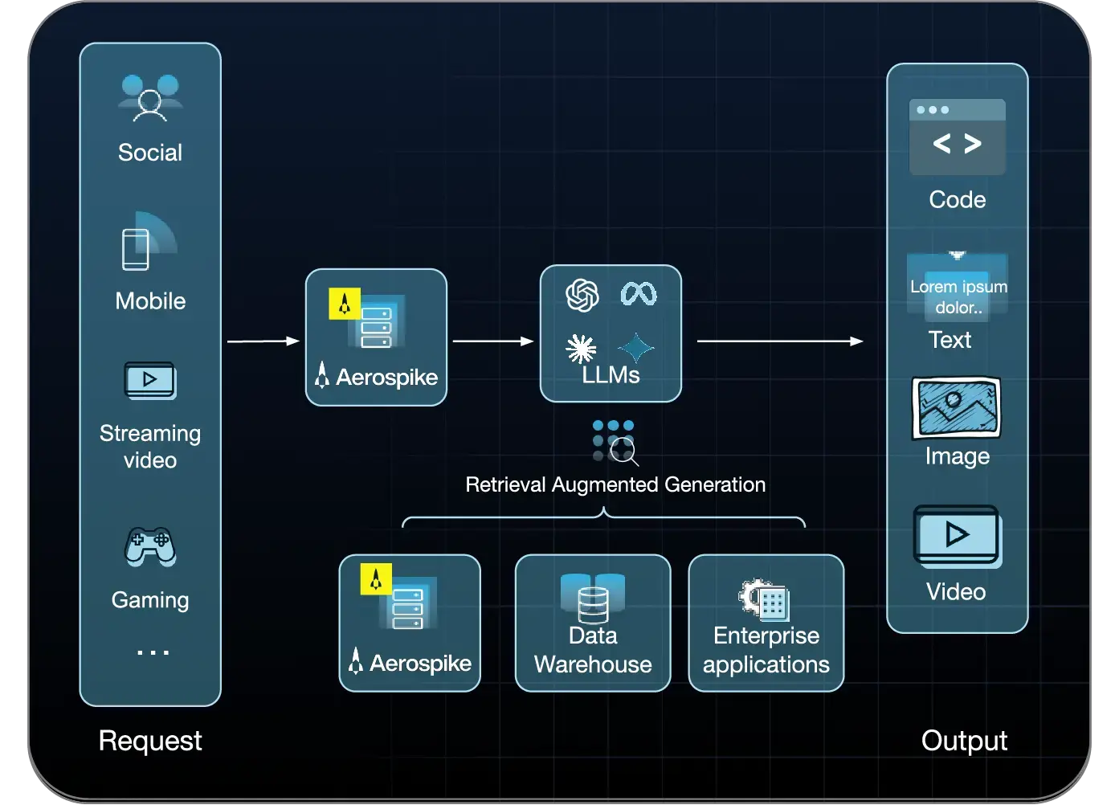Click the Streaming video label
The width and height of the screenshot is (1115, 805).
click(x=150, y=447)
